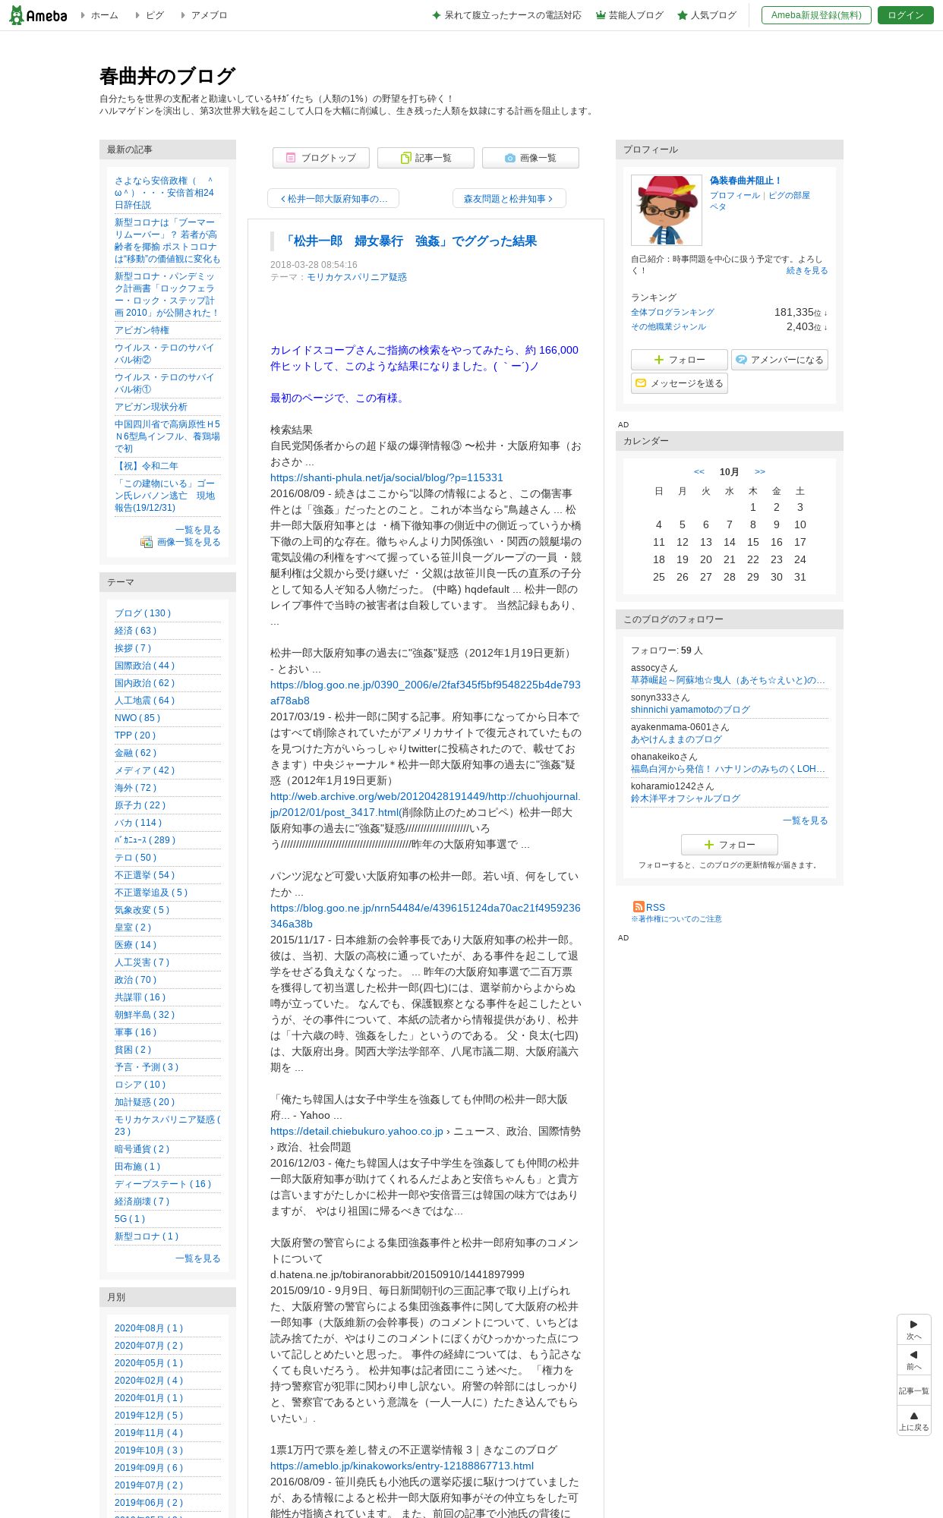Click the profile avatar image
The image size is (943, 1518).
667,210
